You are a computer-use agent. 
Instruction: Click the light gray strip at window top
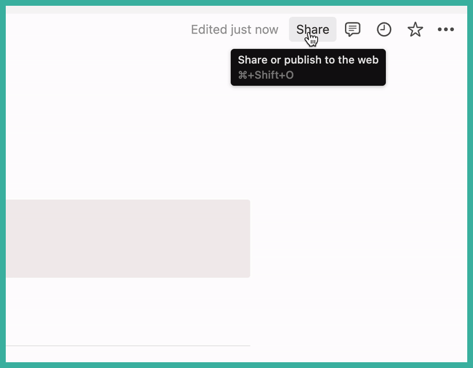[x=236, y=10]
